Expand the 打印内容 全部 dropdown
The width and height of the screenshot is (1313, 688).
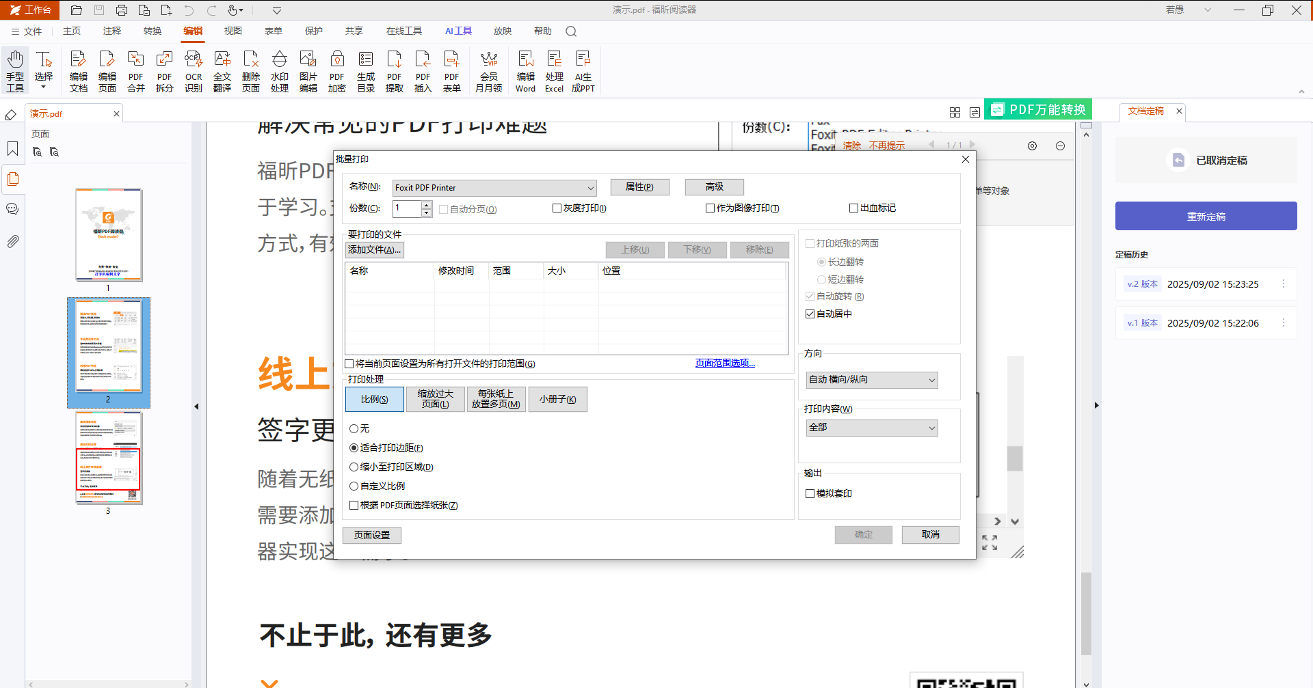pos(872,428)
